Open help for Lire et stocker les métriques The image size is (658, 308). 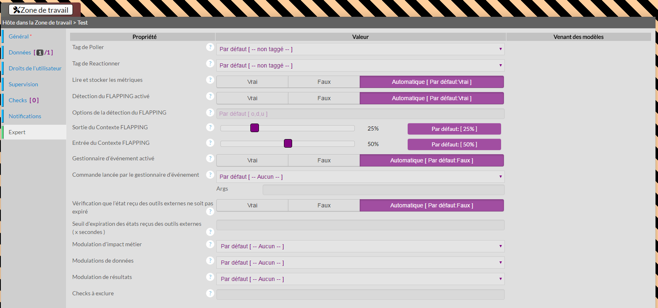click(x=210, y=80)
